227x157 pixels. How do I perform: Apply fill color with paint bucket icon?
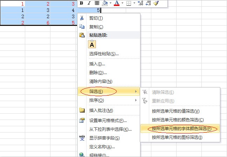(105, 3)
